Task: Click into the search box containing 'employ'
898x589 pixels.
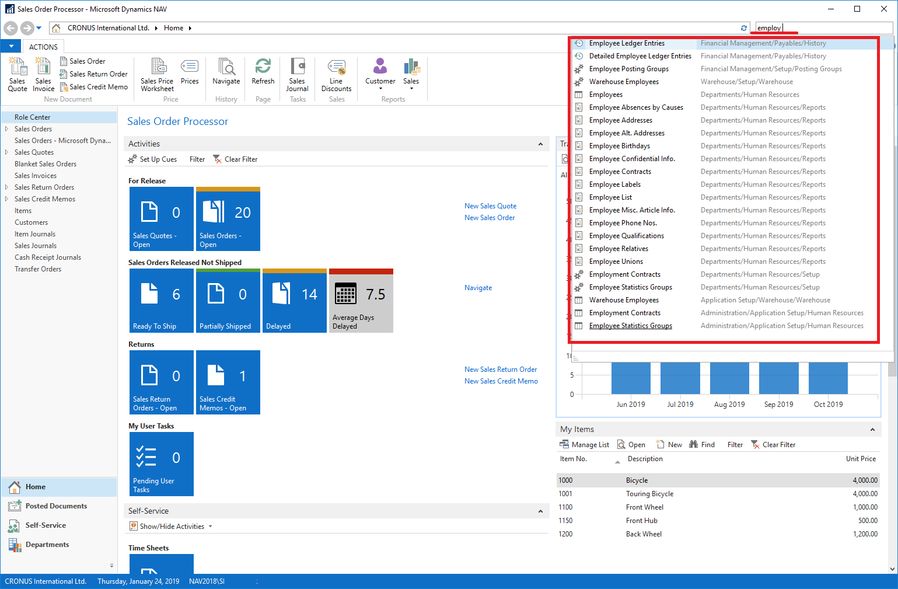Action: pos(824,28)
